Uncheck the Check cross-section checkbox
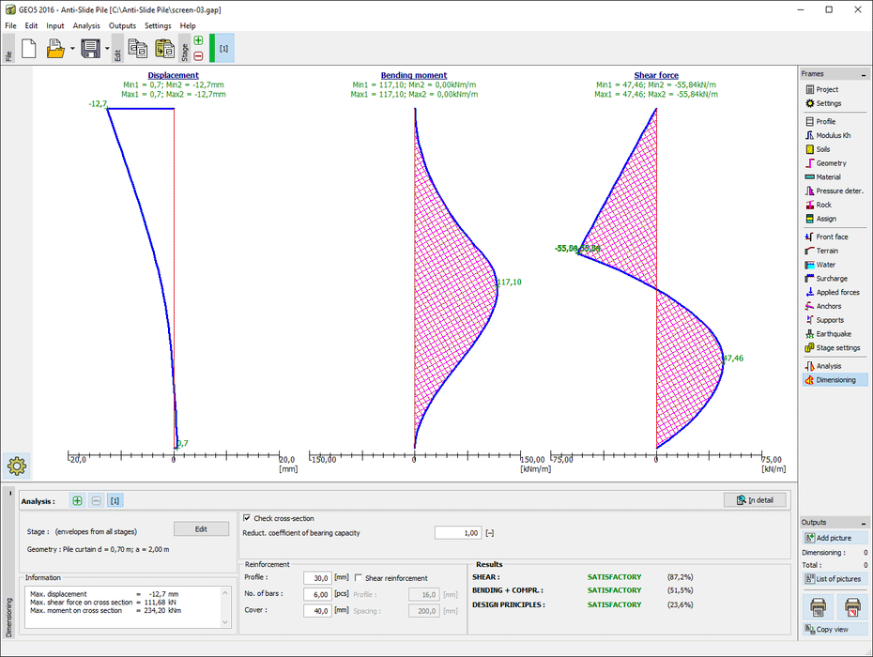 tap(247, 518)
